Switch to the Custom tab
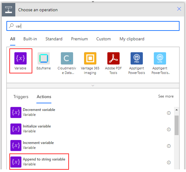186x172 pixels. click(x=104, y=39)
